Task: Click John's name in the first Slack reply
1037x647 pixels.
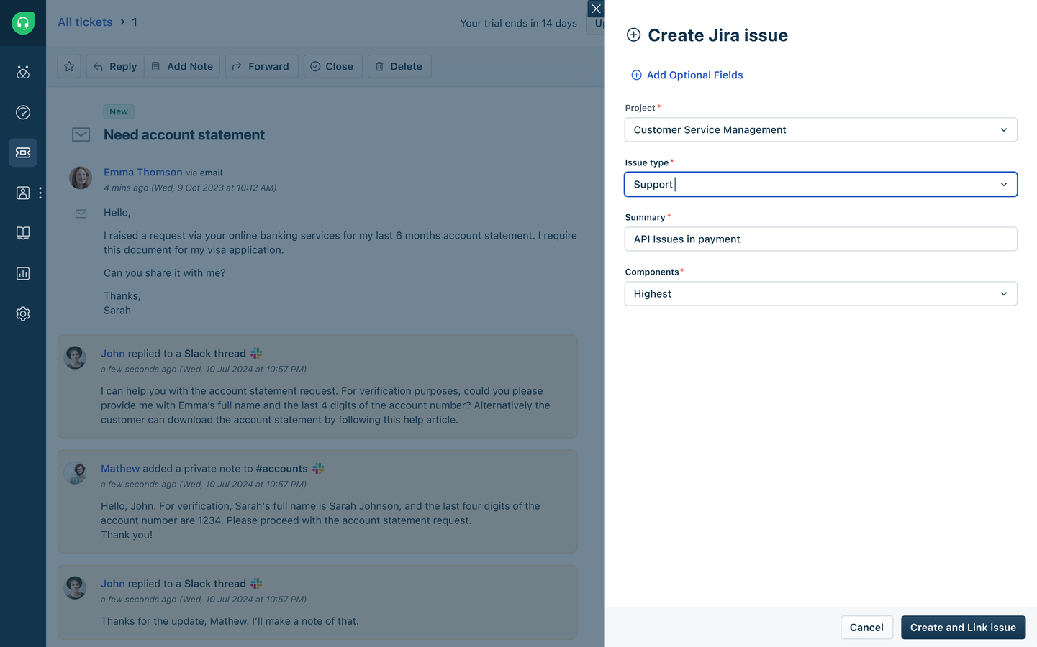Action: click(x=113, y=354)
